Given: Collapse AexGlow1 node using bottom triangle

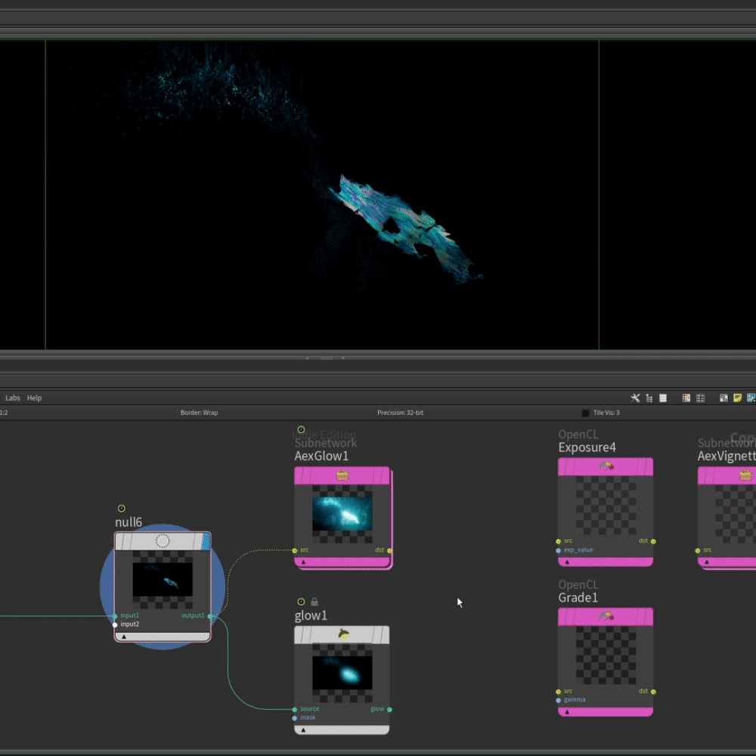Looking at the screenshot, I should pos(303,562).
